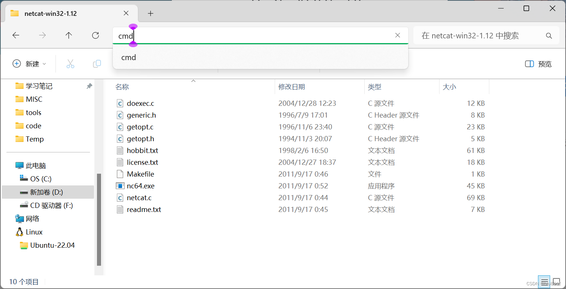The width and height of the screenshot is (566, 289).
Task: Open the Temp folder in the sidebar
Action: pos(34,139)
